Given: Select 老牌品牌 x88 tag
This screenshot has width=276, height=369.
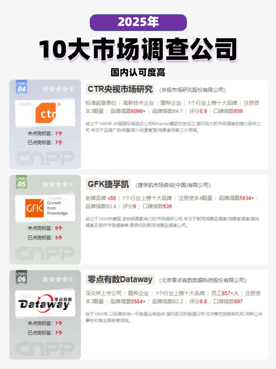Looking at the screenshot, I should click(x=101, y=198).
